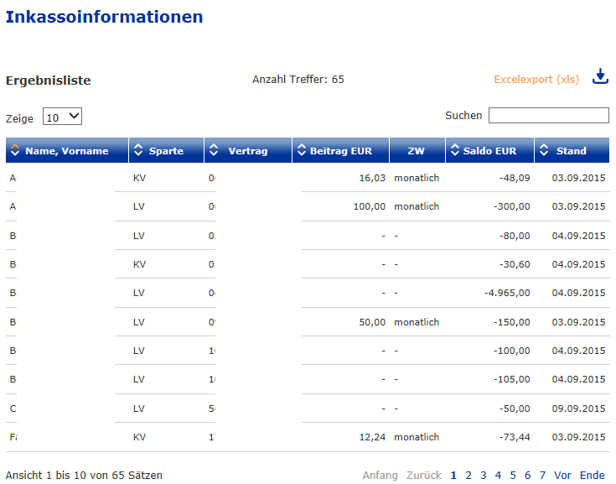Click the download icon beside Excelexport
The width and height of the screenshot is (616, 484).
(x=599, y=77)
